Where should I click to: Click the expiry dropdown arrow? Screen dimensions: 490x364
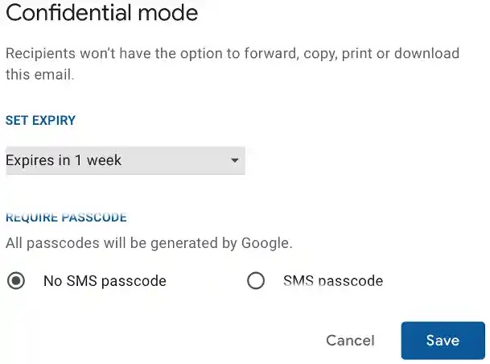pos(235,160)
